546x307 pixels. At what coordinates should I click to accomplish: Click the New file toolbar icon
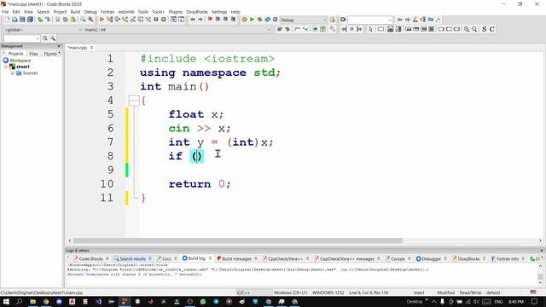(8, 20)
